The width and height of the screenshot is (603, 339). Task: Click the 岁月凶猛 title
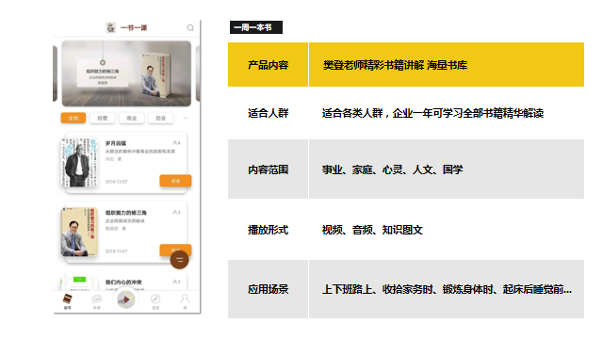pyautogui.click(x=116, y=143)
